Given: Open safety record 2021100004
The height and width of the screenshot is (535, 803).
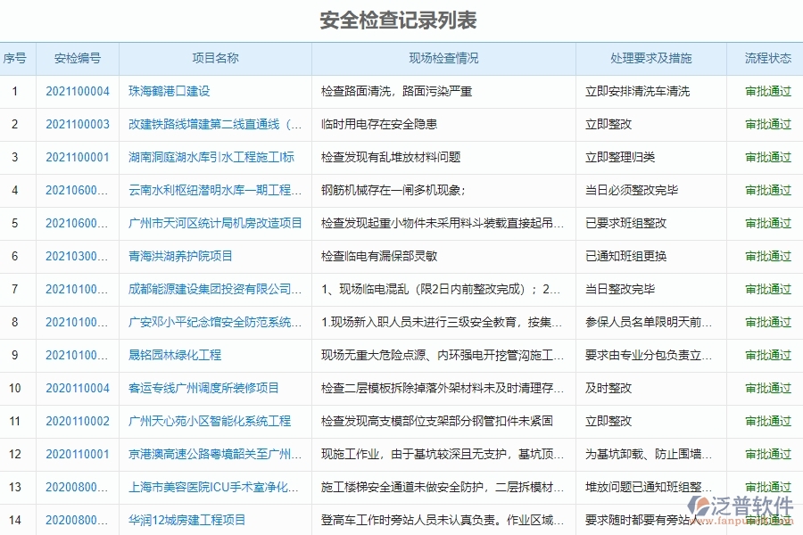Looking at the screenshot, I should click(78, 90).
